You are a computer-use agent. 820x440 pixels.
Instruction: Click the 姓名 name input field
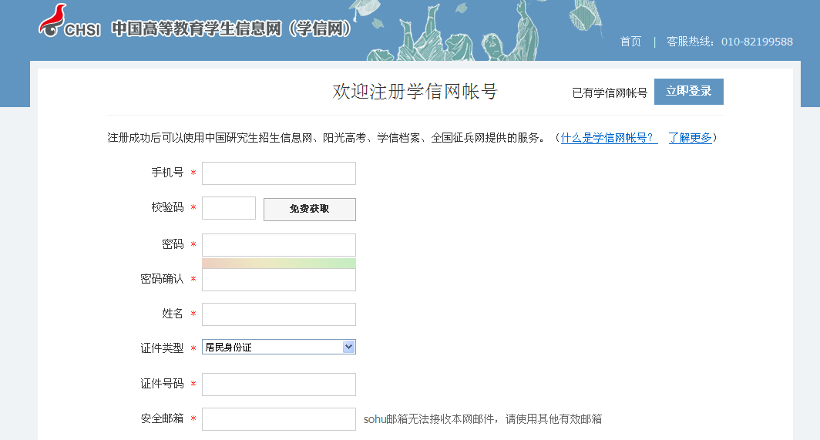click(x=278, y=314)
